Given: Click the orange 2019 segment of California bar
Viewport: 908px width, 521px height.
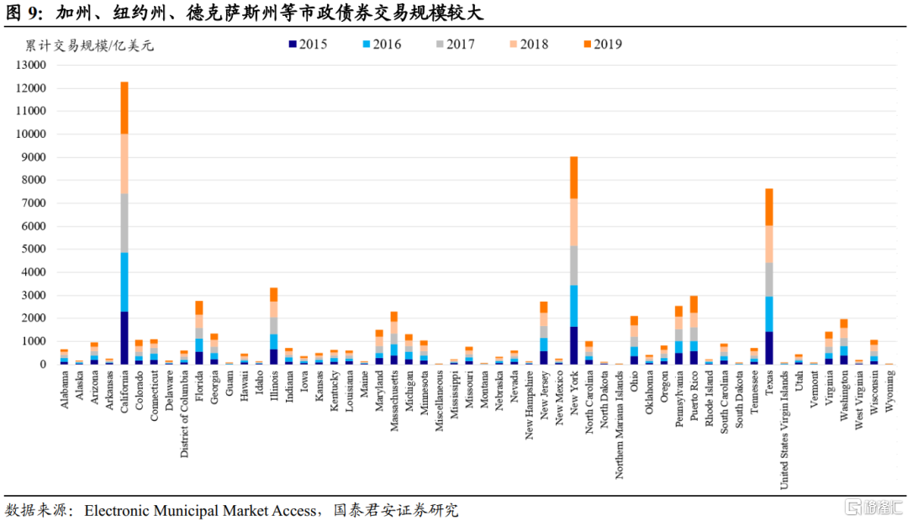Looking at the screenshot, I should click(124, 108).
